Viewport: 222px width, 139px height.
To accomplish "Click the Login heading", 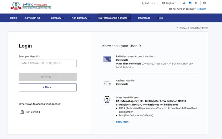I will click(x=25, y=46).
